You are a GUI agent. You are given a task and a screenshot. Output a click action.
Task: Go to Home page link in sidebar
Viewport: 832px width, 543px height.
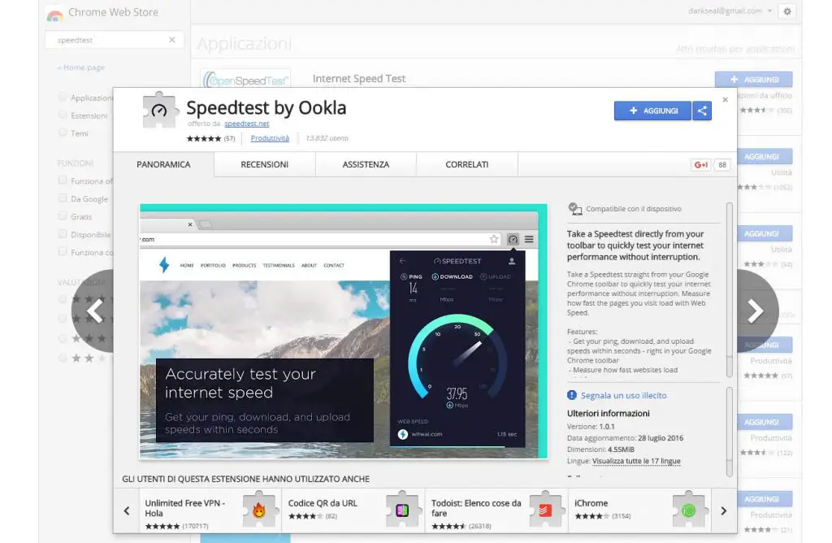click(81, 67)
